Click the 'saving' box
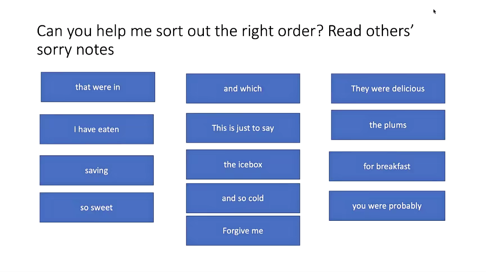Image resolution: width=486 pixels, height=272 pixels. click(97, 170)
